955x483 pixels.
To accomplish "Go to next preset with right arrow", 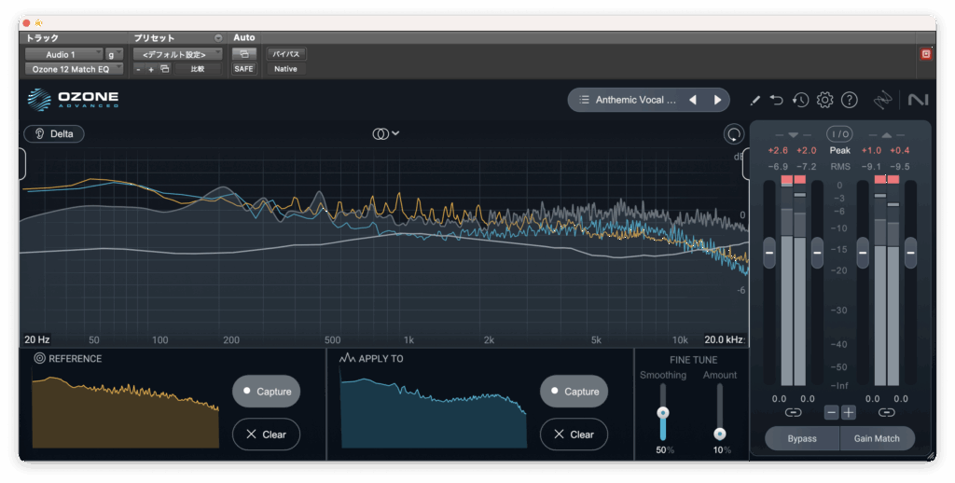I will click(717, 100).
